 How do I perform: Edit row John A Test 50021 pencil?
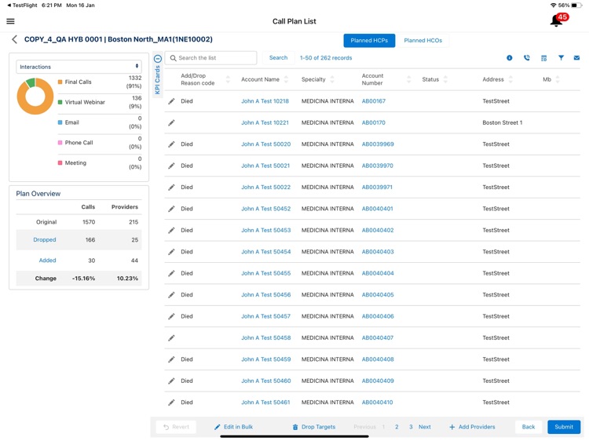tap(171, 166)
